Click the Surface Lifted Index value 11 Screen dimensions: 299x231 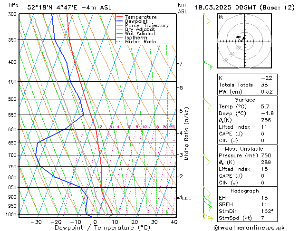click(x=264, y=127)
